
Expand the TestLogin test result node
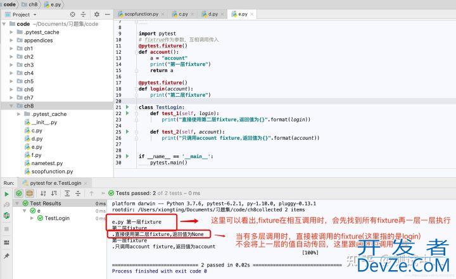point(32,218)
